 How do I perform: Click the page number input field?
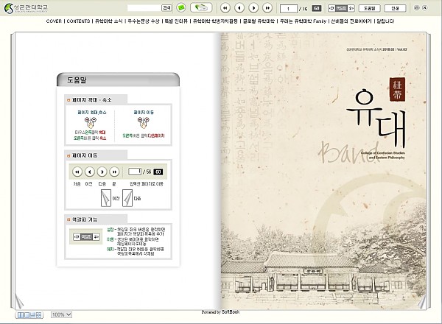click(x=288, y=8)
